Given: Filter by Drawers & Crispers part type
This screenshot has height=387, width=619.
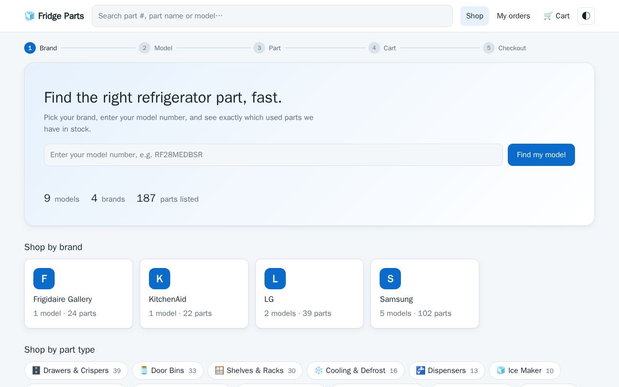Looking at the screenshot, I should pos(76,371).
